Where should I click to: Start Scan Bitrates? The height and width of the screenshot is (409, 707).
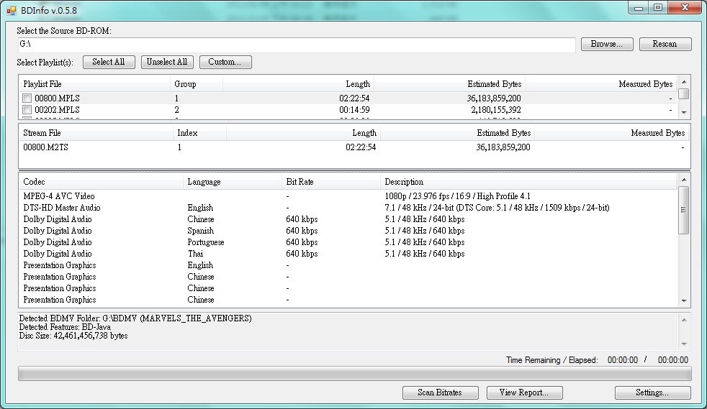[440, 392]
